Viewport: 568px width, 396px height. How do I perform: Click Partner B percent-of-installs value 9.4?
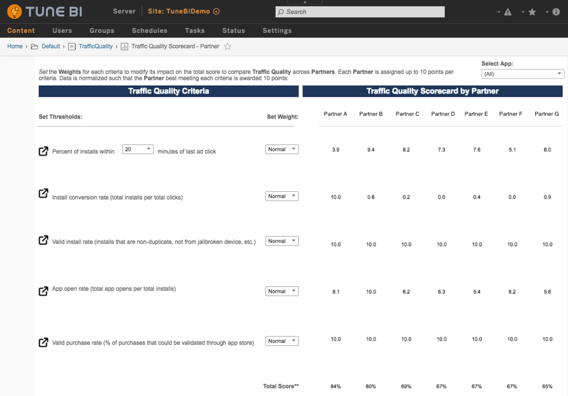(x=371, y=150)
